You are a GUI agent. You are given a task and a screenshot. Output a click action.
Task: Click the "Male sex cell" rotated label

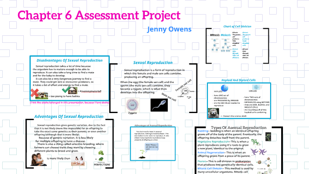(x=169, y=97)
